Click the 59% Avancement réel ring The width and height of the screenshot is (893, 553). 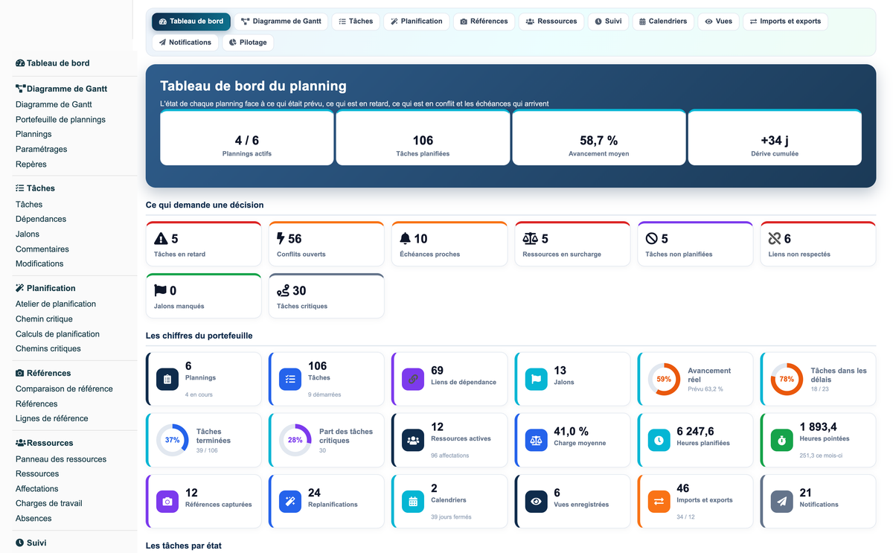tap(664, 379)
